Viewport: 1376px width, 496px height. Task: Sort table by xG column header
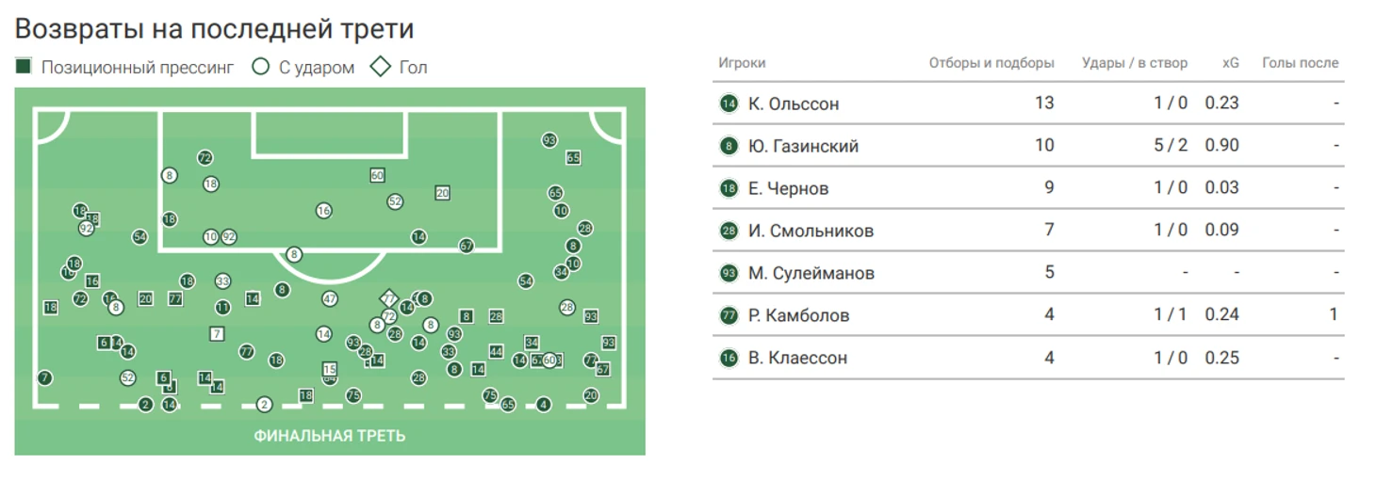[x=1230, y=63]
